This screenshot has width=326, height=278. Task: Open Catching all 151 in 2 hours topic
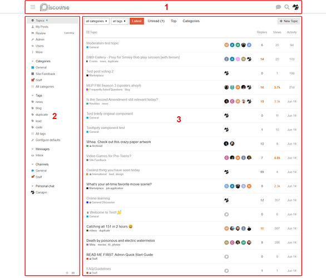pos(107,226)
